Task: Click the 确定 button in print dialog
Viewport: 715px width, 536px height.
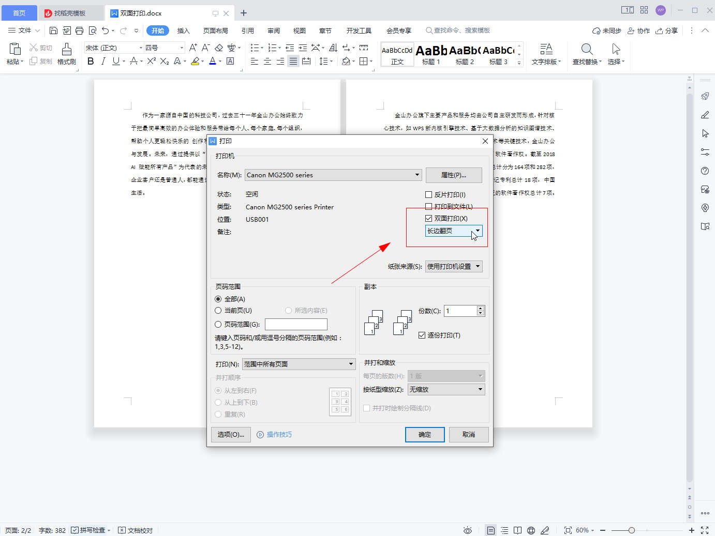Action: point(425,435)
